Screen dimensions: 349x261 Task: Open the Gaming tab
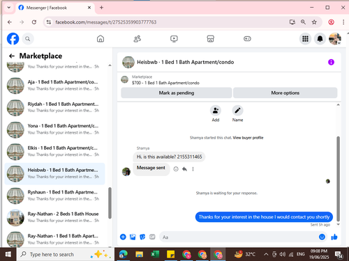pyautogui.click(x=247, y=39)
